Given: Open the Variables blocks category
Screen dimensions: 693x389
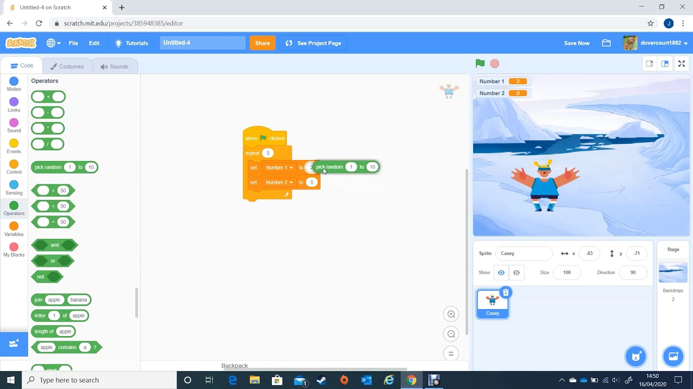Looking at the screenshot, I should coord(14,230).
